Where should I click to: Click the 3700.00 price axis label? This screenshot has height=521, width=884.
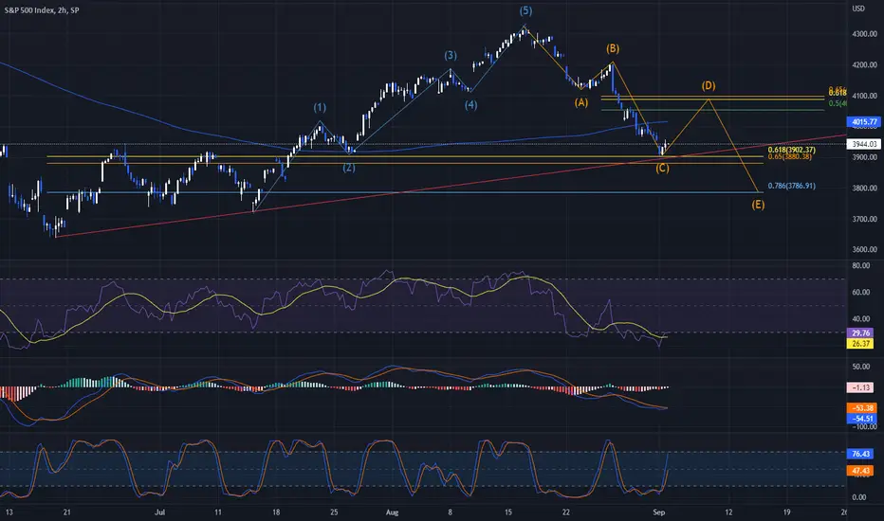coord(864,219)
